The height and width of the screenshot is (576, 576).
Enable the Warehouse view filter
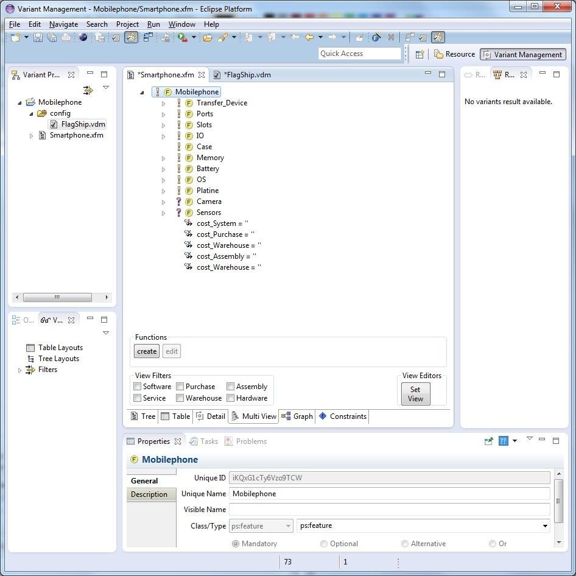click(180, 398)
